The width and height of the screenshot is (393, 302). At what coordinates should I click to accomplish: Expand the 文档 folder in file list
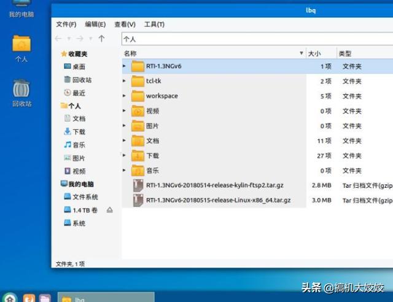tap(124, 141)
